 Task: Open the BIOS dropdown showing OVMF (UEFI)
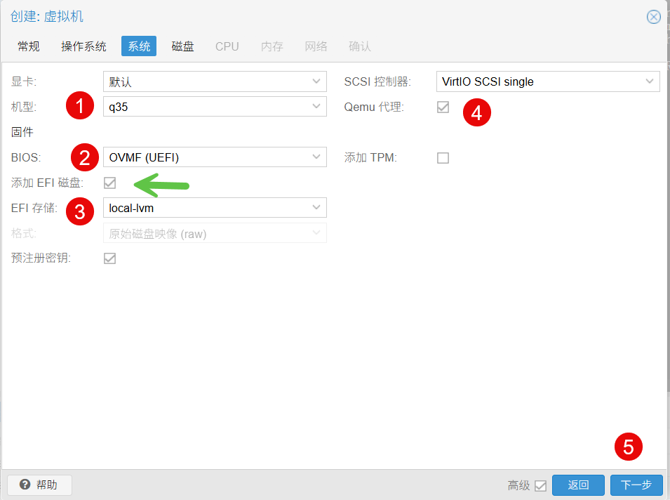pyautogui.click(x=215, y=157)
